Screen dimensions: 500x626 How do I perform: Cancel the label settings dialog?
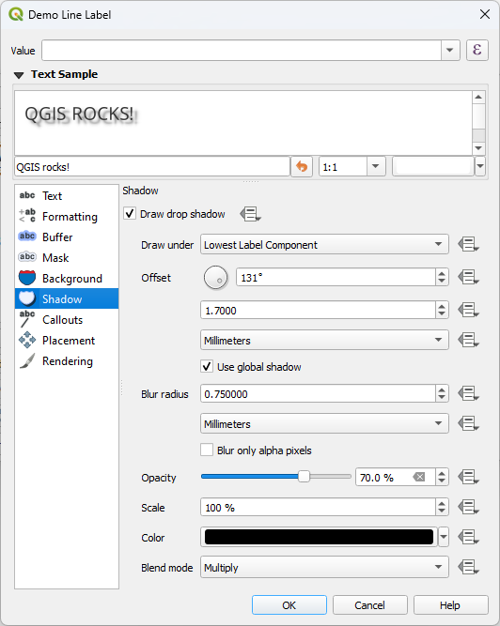tap(369, 605)
